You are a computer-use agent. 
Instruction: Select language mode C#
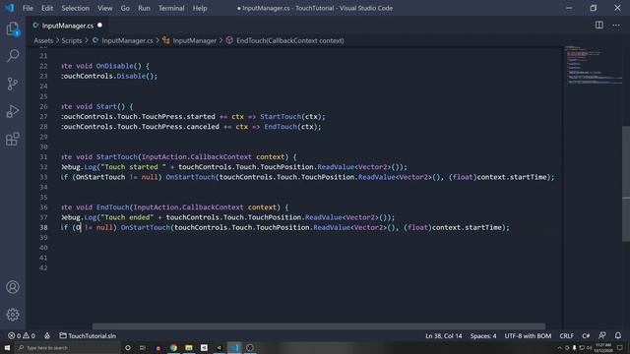[586, 335]
